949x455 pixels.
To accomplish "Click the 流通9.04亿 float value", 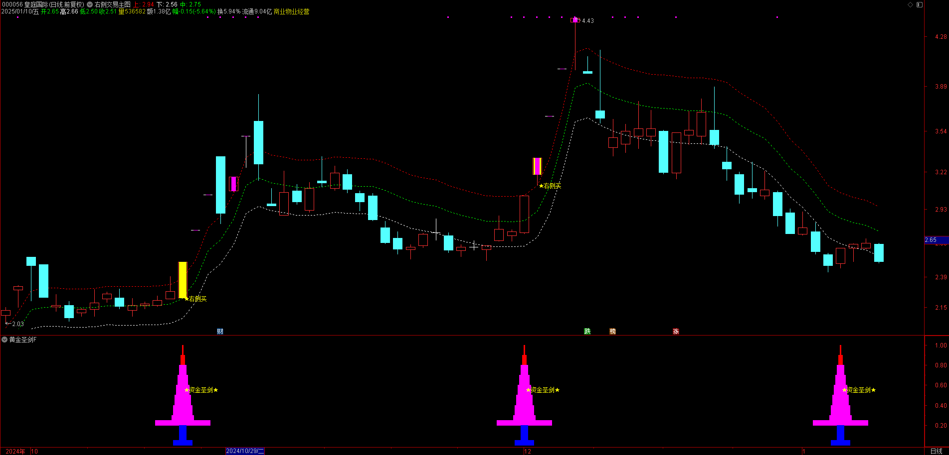I will point(257,11).
